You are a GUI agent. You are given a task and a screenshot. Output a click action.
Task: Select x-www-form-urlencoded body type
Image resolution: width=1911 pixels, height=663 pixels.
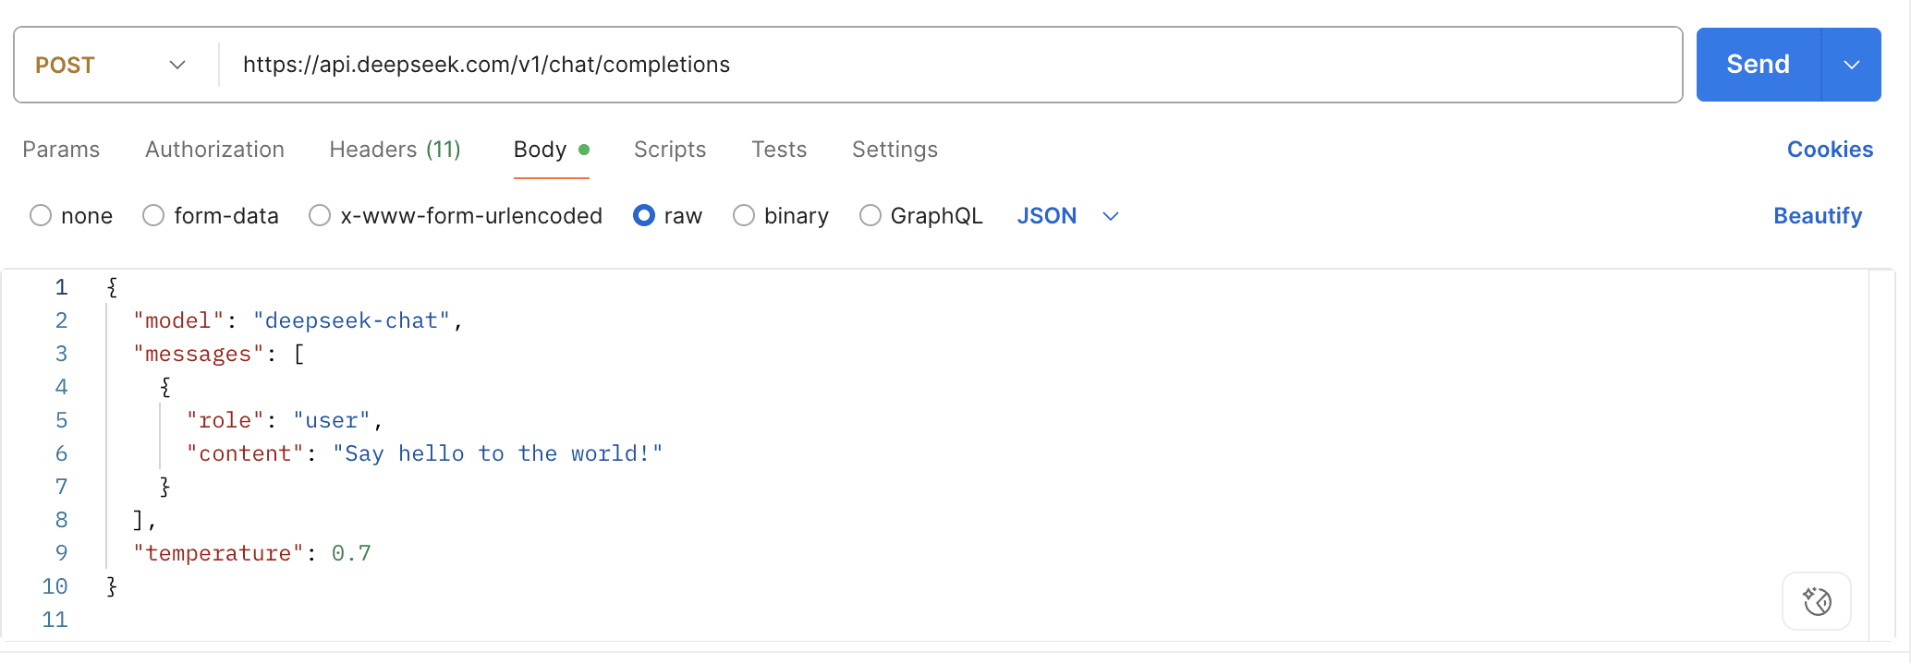coord(320,216)
